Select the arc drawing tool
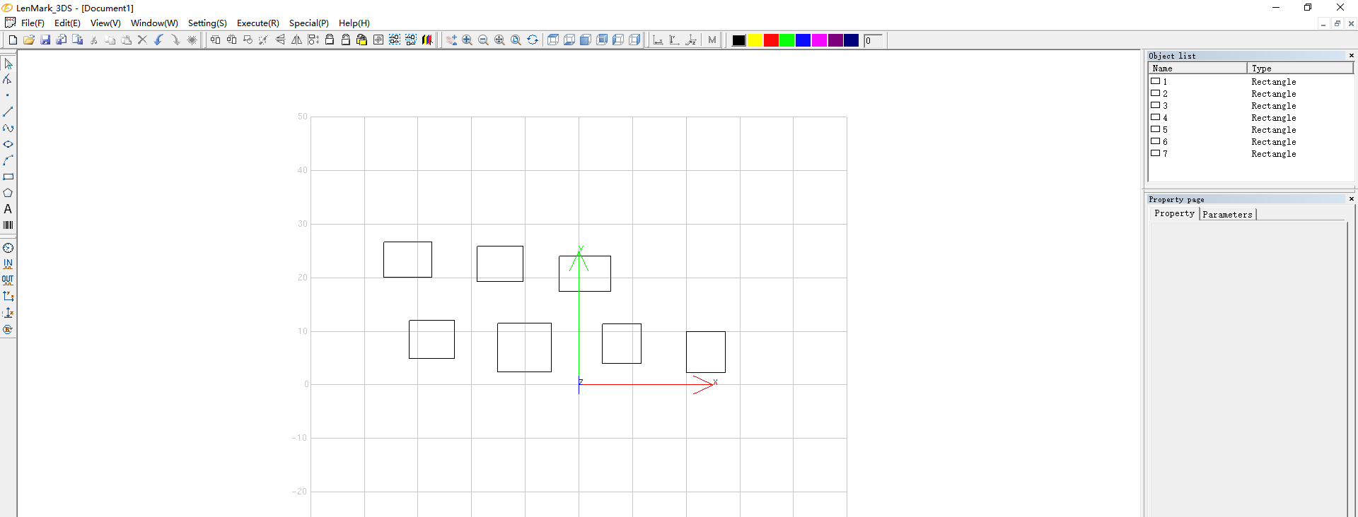Viewport: 1358px width, 517px height. tap(8, 160)
